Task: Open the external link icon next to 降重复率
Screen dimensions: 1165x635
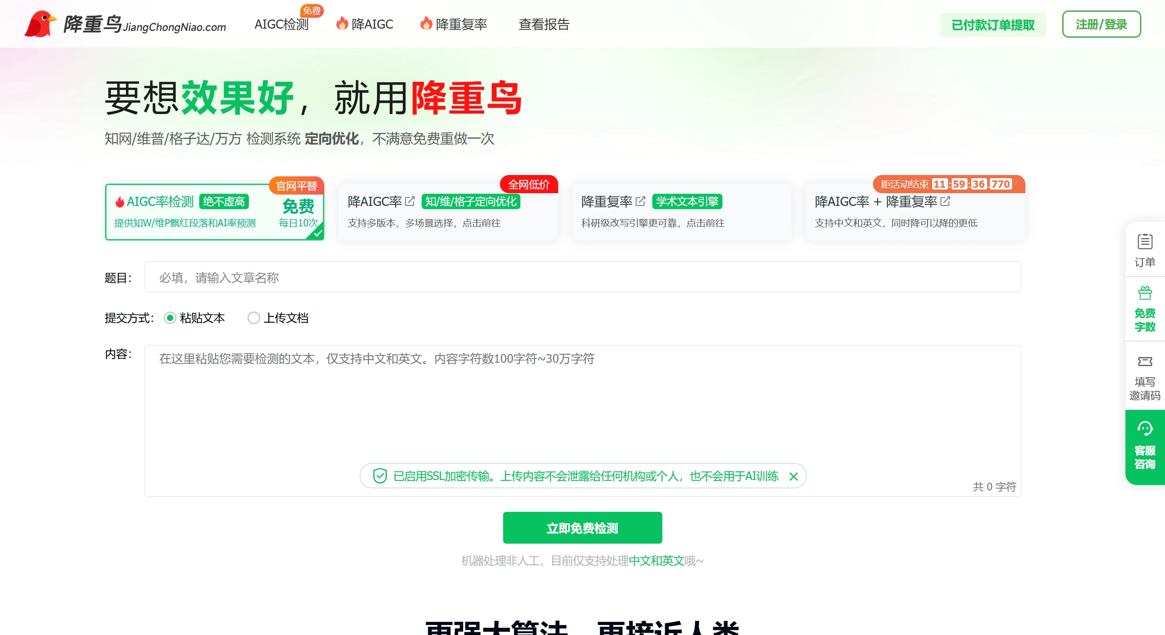Action: pyautogui.click(x=641, y=200)
